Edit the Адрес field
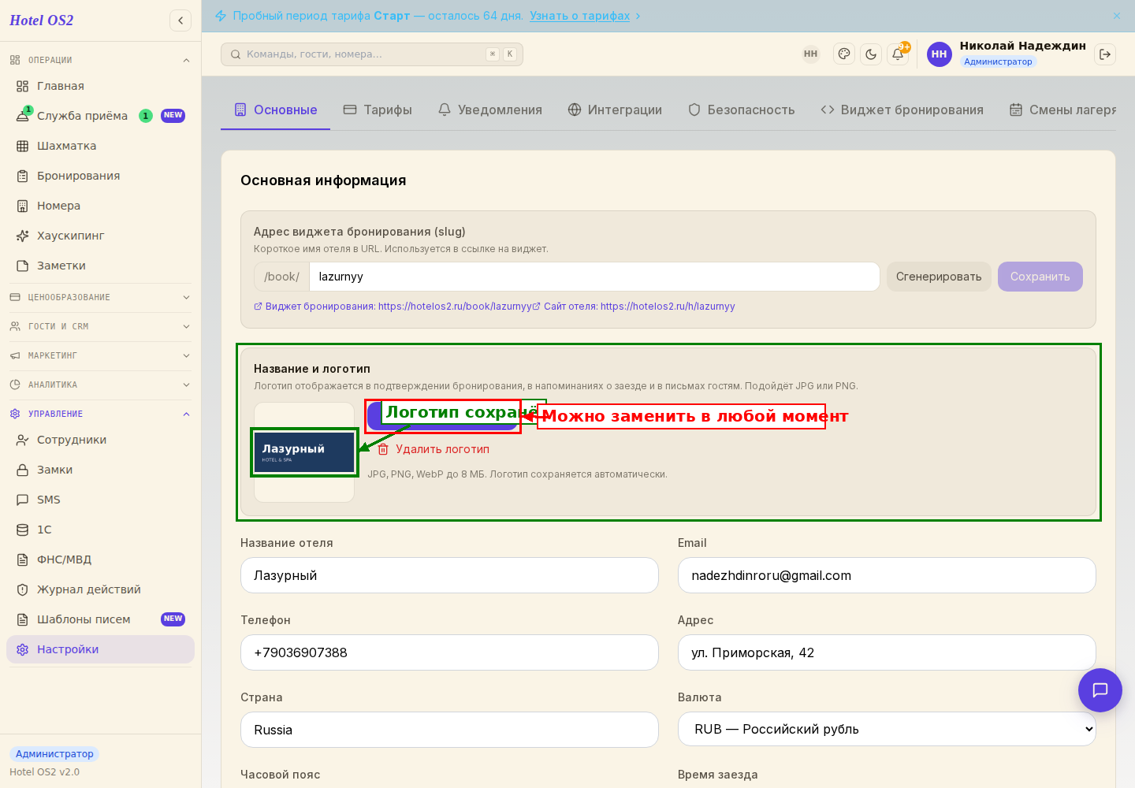The height and width of the screenshot is (788, 1135). coord(887,652)
